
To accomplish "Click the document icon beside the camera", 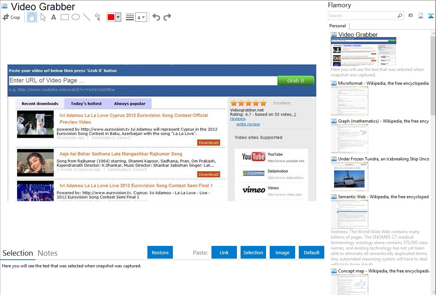I will pos(421,16).
